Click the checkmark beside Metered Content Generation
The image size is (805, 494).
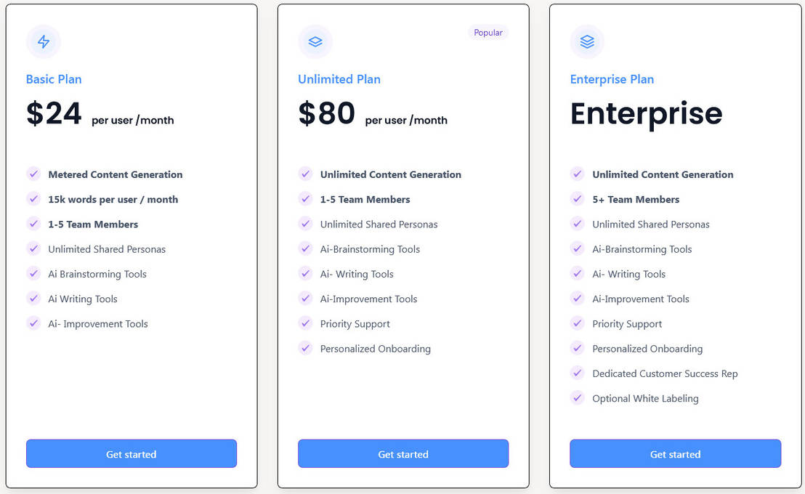(33, 174)
